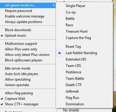Toggle Auto-kick idle players
116x112 pixels.
coord(28,74)
